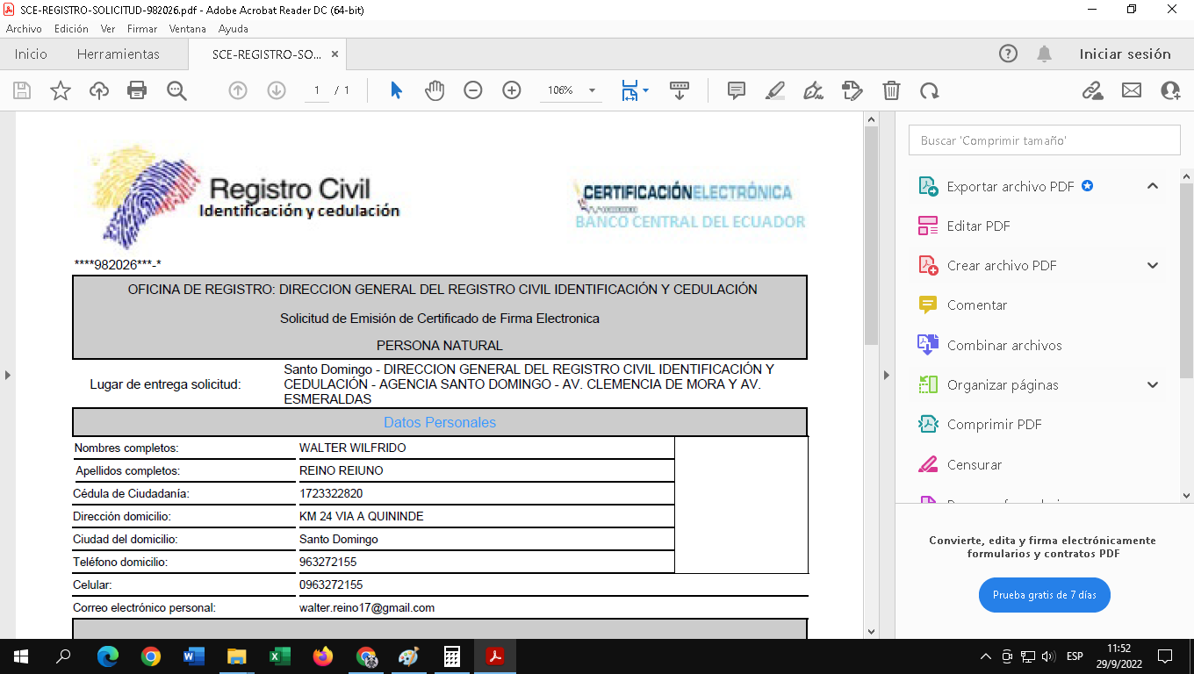Click the delete trash icon
Image resolution: width=1194 pixels, height=674 pixels.
[x=891, y=90]
